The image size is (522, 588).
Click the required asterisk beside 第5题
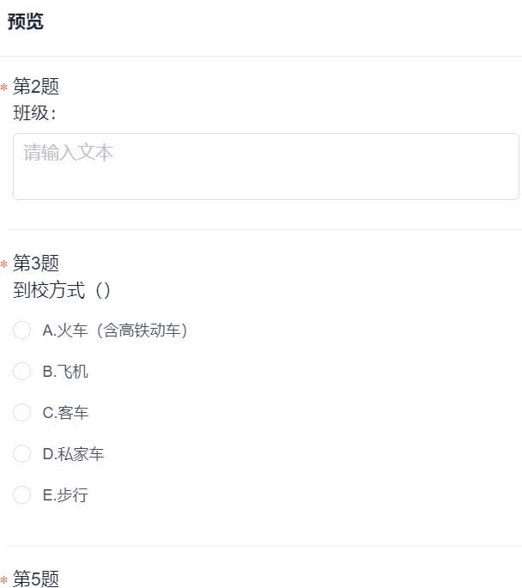pos(4,581)
